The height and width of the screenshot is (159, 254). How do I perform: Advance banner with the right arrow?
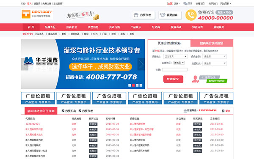(141, 64)
